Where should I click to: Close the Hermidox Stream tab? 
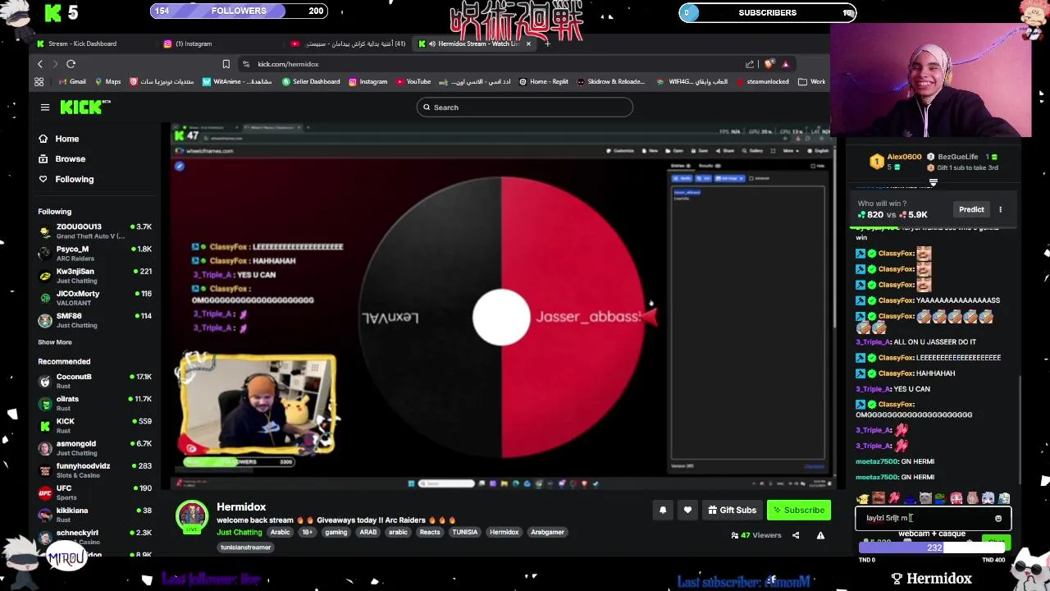click(528, 44)
